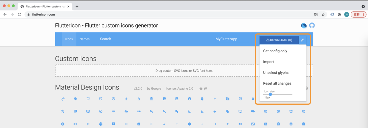
Task: Focus the Search input field
Action: pos(116,39)
